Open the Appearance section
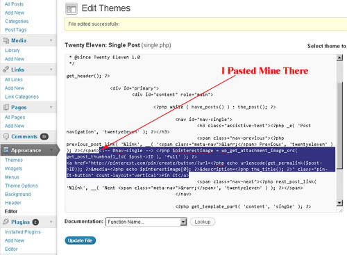347x255 pixels. click(26, 150)
